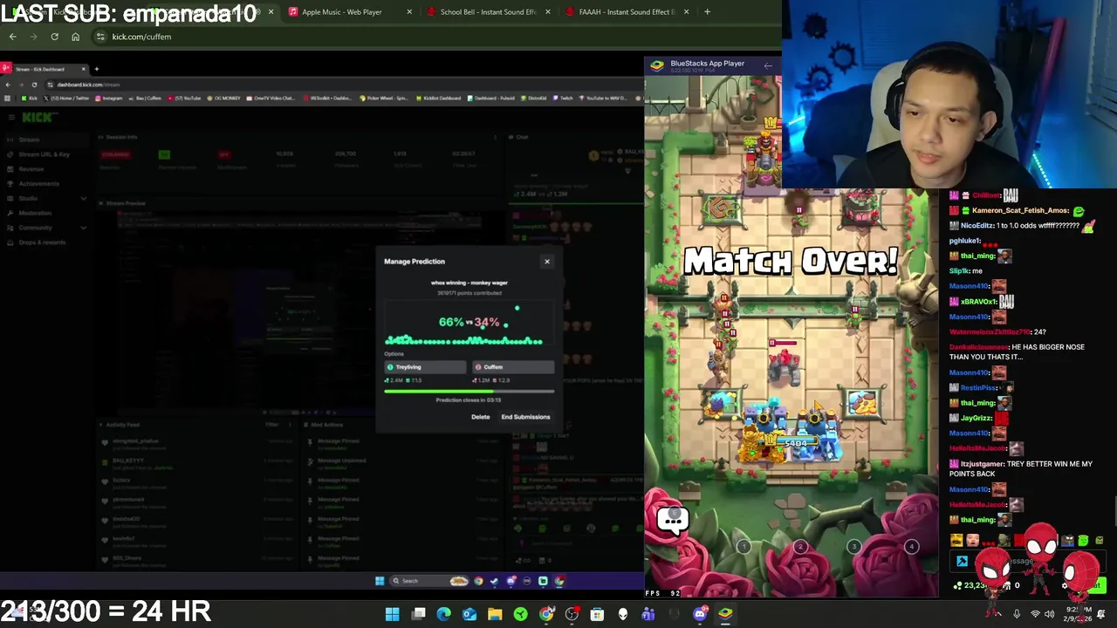The width and height of the screenshot is (1117, 628).
Task: Open Microsoft Store from taskbar
Action: (x=597, y=614)
